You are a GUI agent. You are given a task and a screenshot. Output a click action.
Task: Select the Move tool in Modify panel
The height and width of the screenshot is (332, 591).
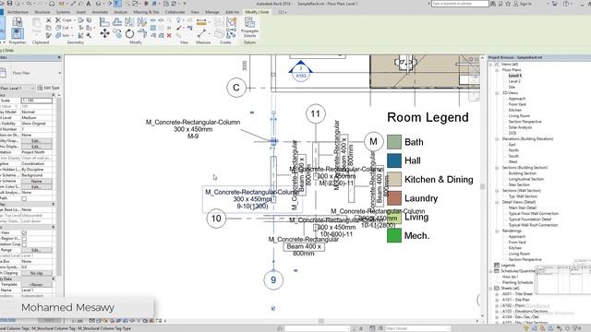click(104, 33)
